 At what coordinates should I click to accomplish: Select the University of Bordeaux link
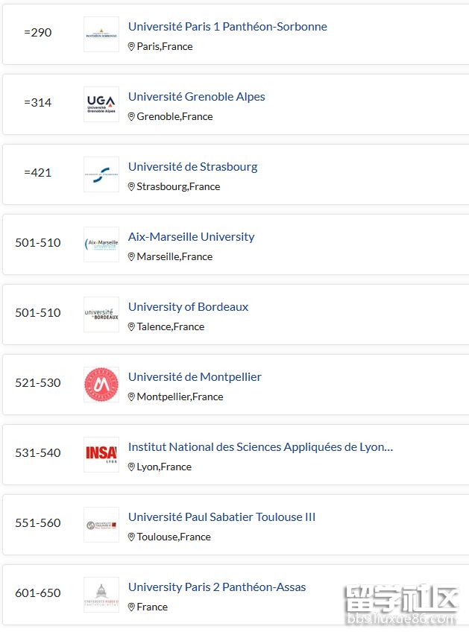188,306
